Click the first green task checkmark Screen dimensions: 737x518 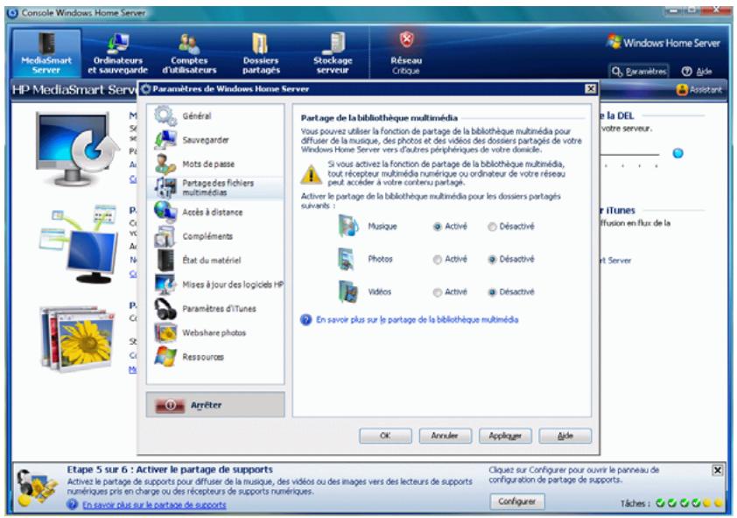tap(660, 503)
